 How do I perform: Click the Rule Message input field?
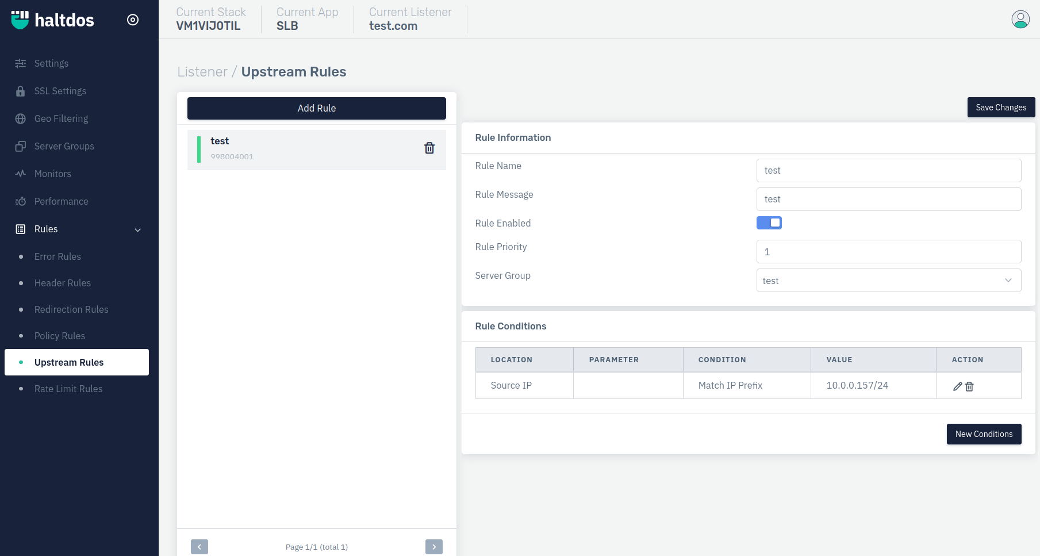point(889,199)
